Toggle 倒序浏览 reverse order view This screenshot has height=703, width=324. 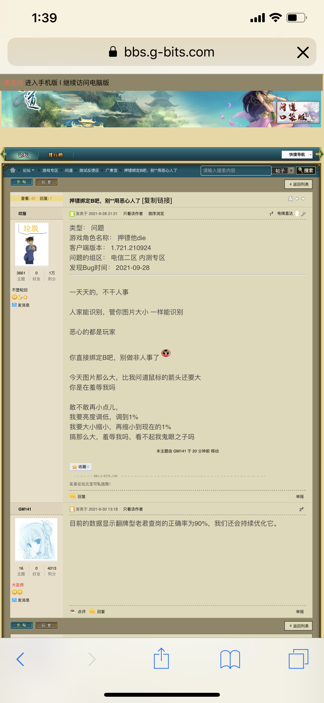tap(156, 214)
